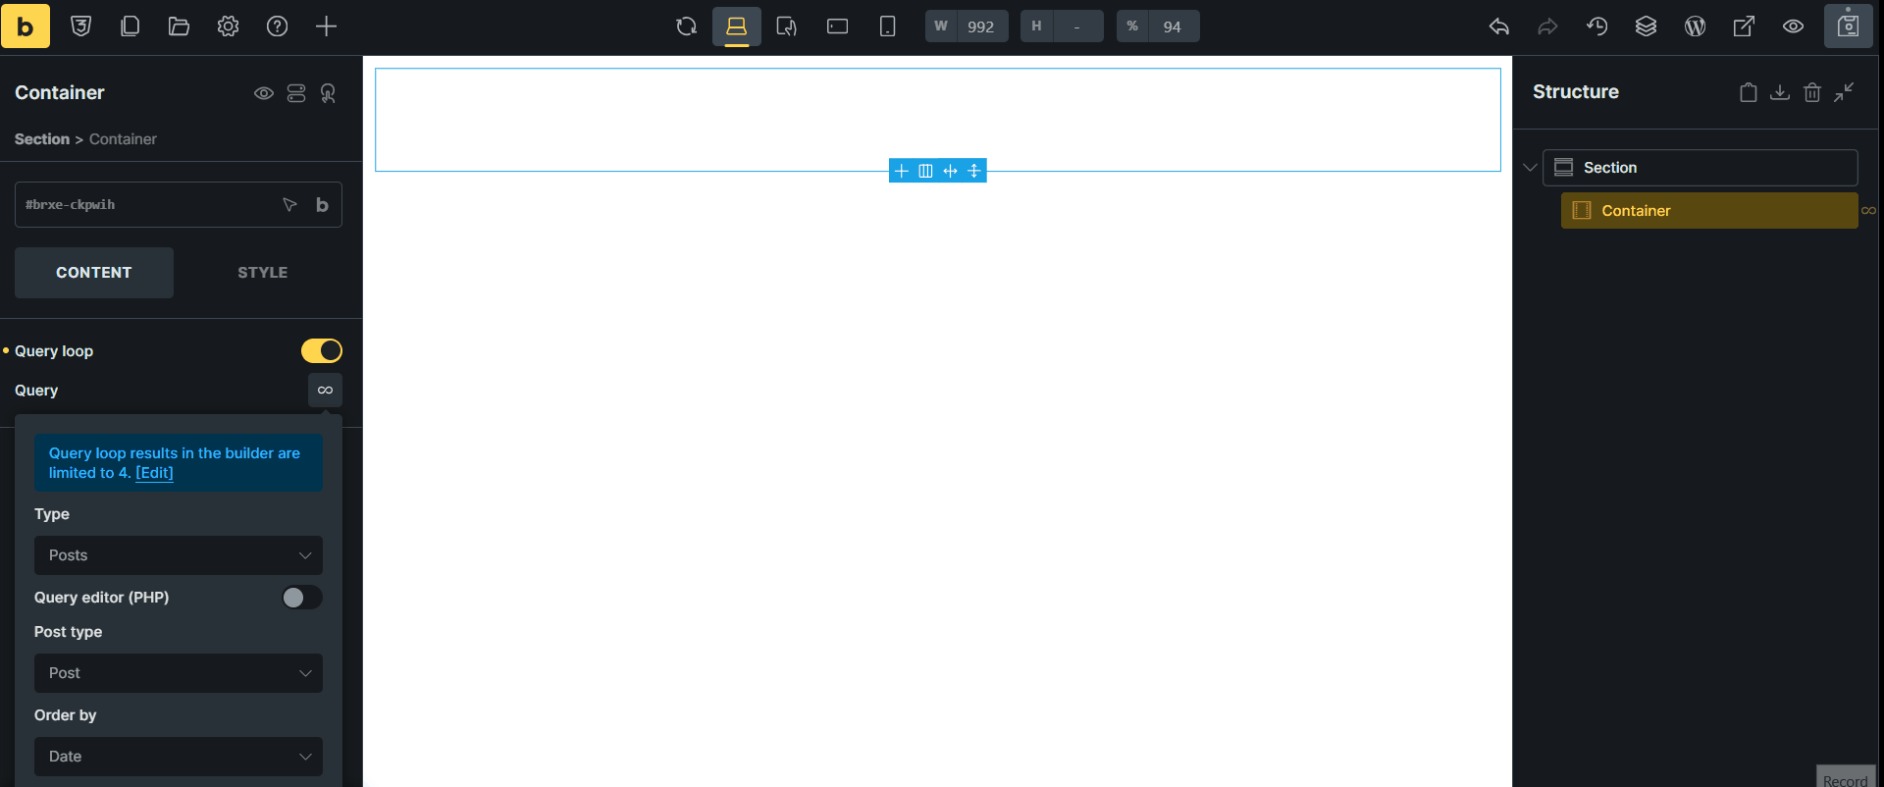
Task: Click the canvas columns layout icon
Action: pos(925,171)
